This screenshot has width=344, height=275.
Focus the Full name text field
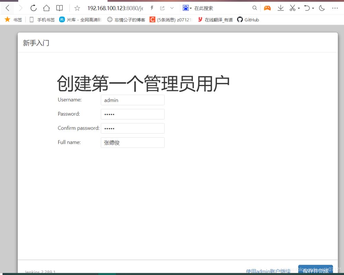point(132,142)
